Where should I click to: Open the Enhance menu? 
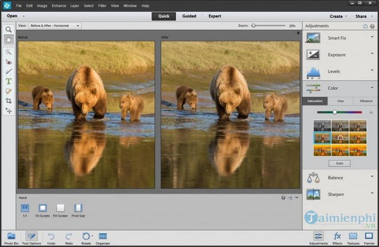(x=59, y=5)
